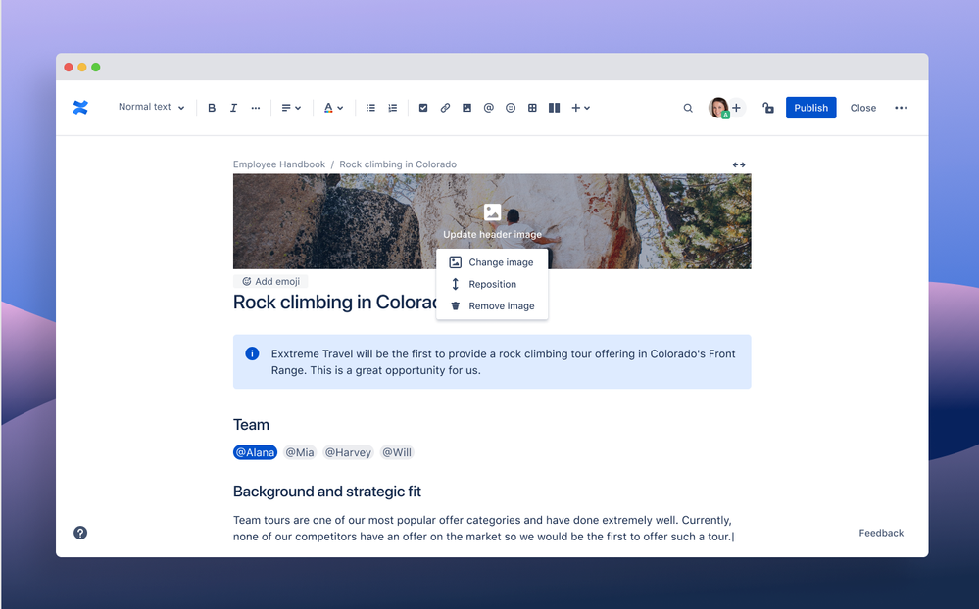
Task: Select the @Alana mention
Action: 256,452
